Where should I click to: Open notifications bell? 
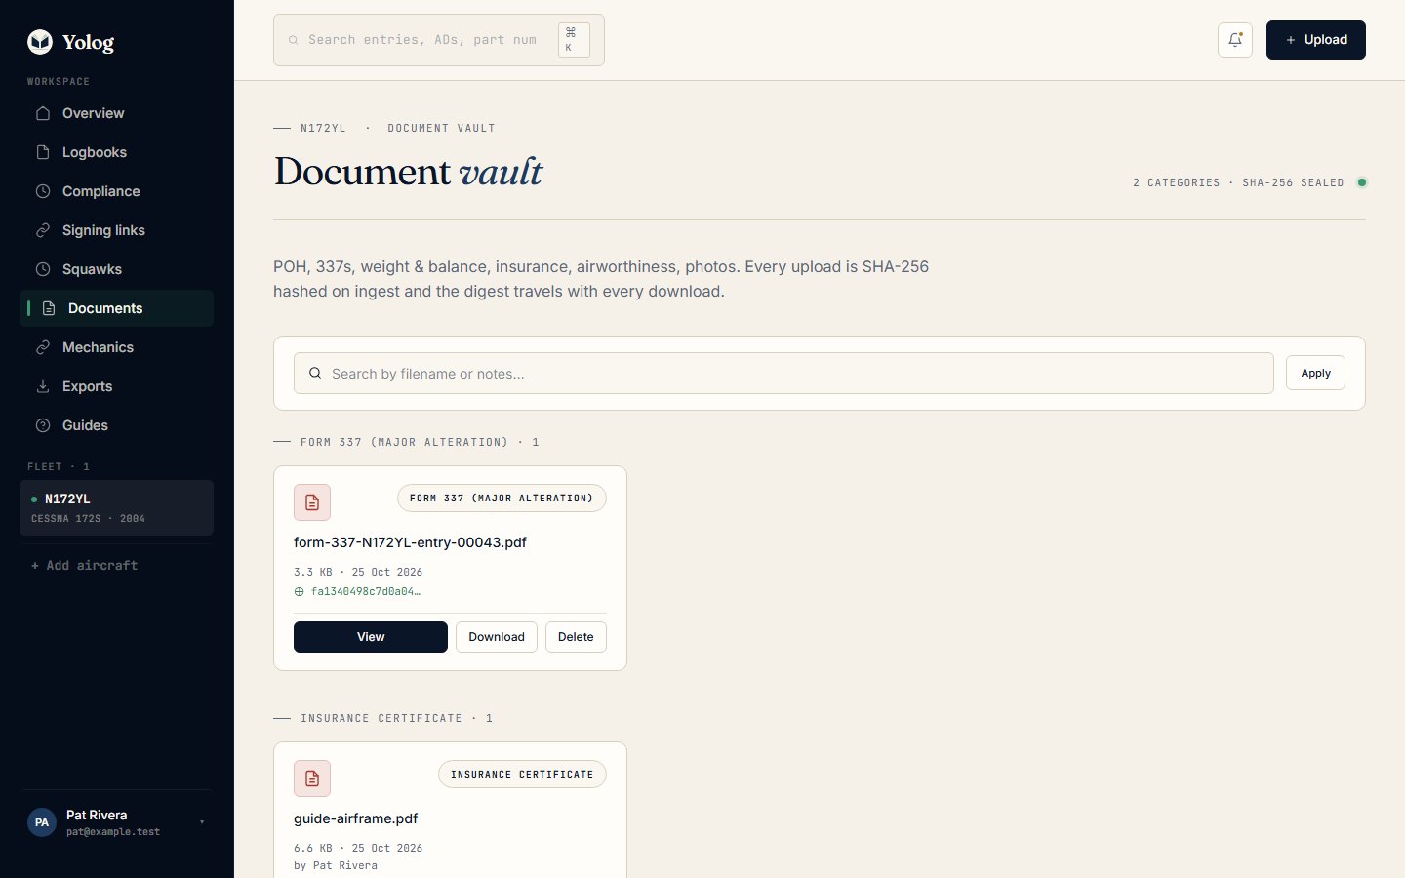[1235, 40]
